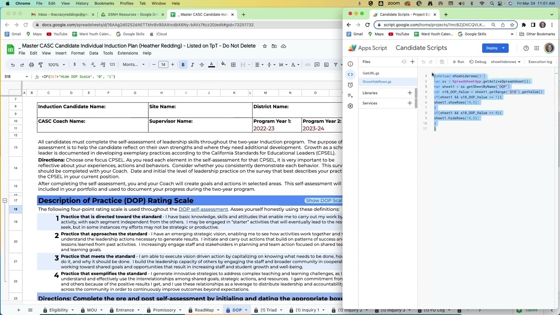
Task: Add a service with the Services plus
Action: (409, 103)
